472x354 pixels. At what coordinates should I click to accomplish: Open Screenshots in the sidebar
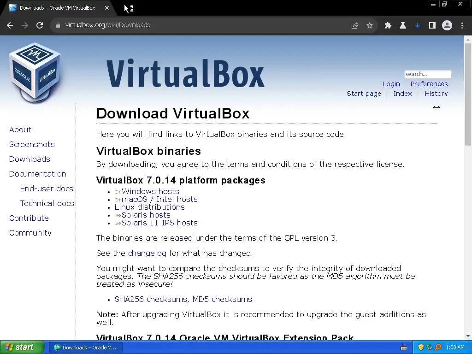click(x=32, y=144)
